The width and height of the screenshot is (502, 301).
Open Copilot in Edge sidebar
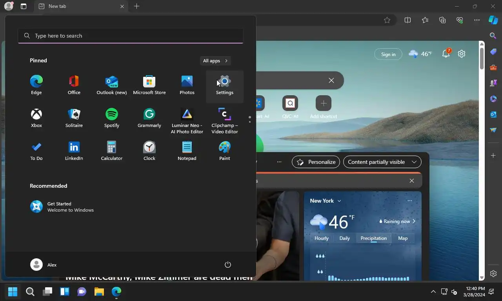click(x=493, y=20)
